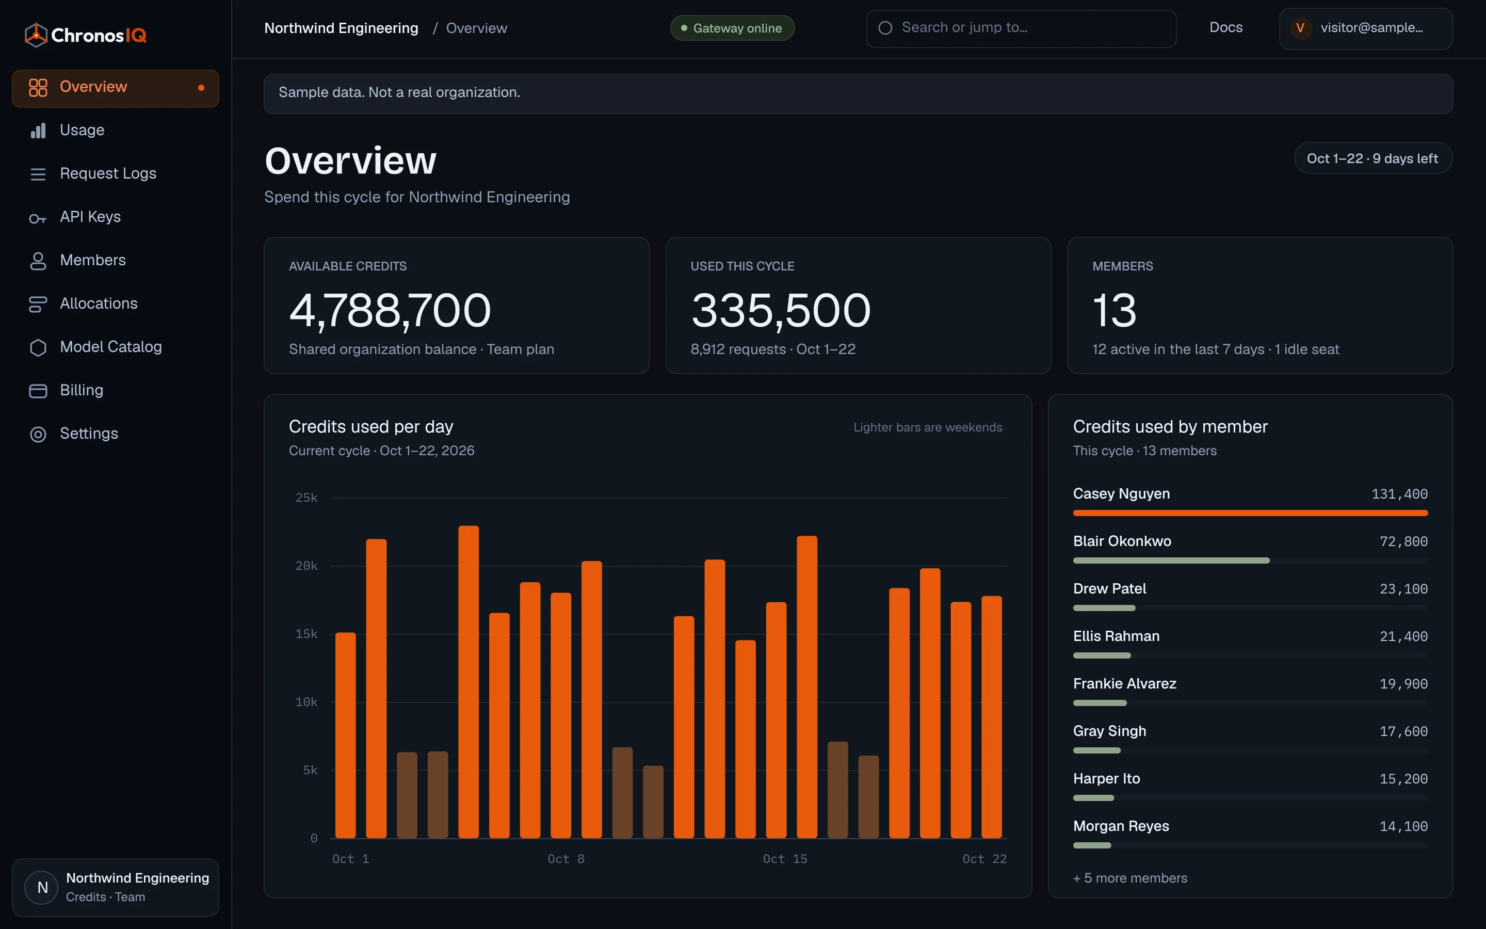This screenshot has width=1486, height=929.
Task: Click the search magnifier icon
Action: tap(885, 28)
